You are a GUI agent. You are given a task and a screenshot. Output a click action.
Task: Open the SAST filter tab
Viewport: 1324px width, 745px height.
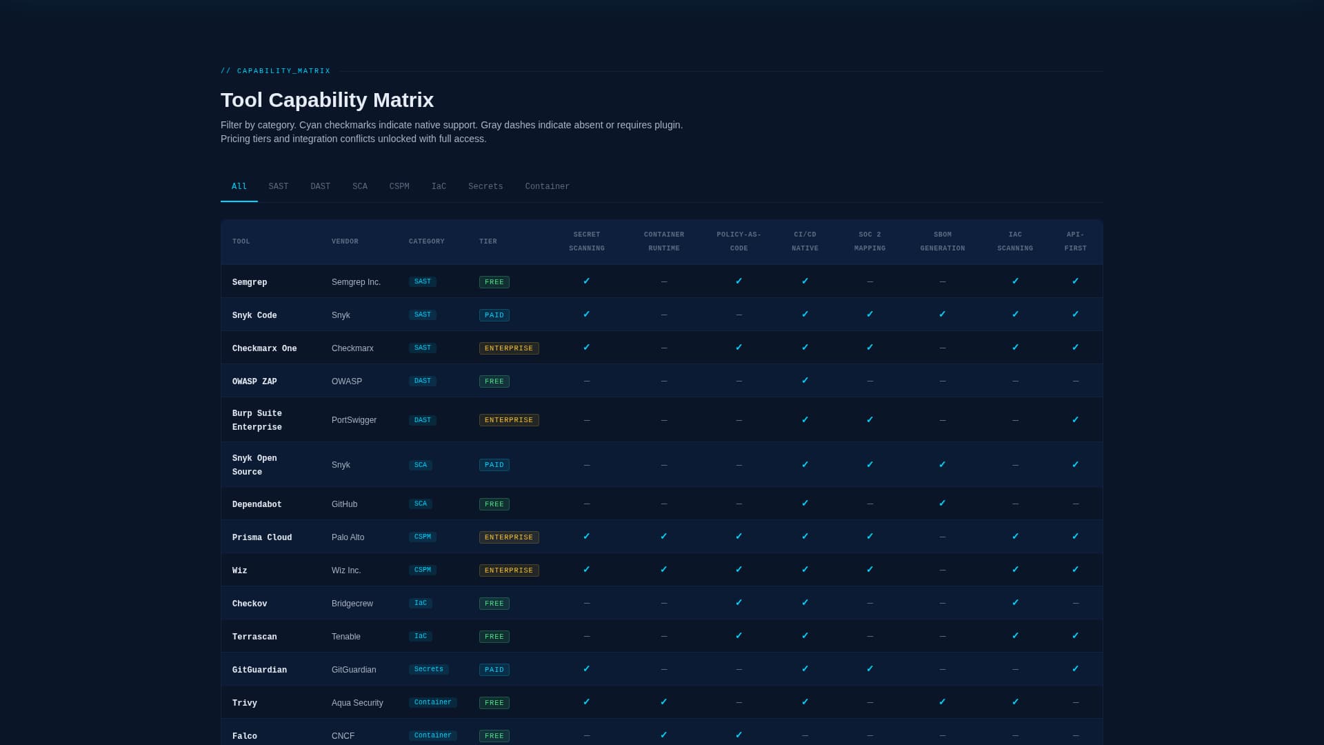[x=279, y=186]
